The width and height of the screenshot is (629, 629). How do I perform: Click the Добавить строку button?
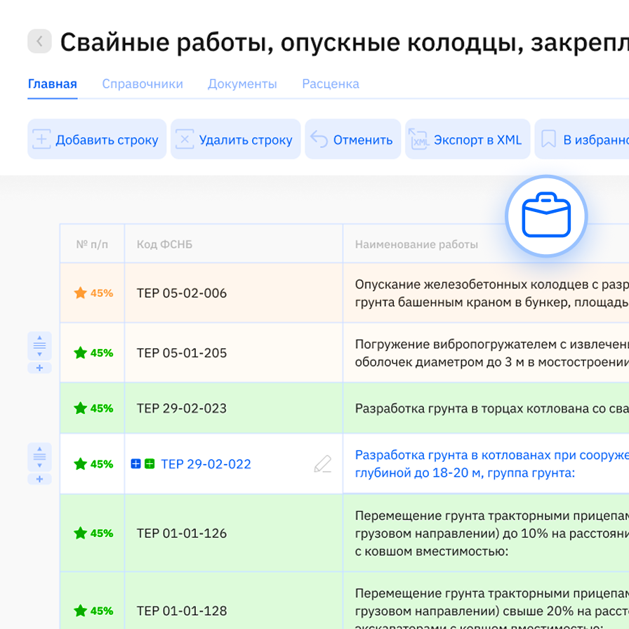(x=97, y=139)
